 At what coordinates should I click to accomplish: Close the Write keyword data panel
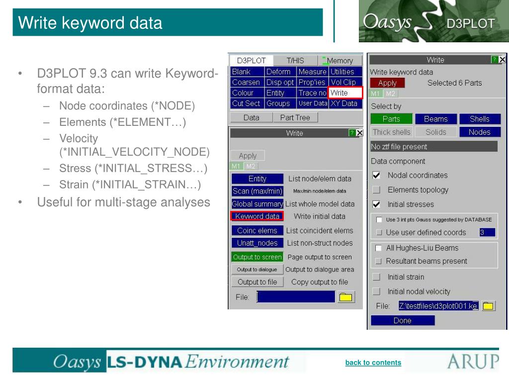(502, 60)
